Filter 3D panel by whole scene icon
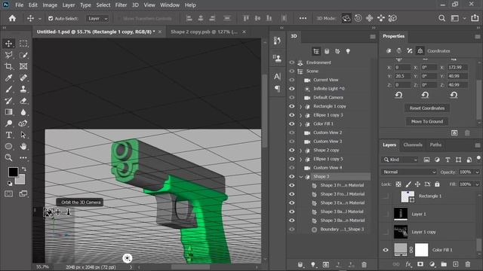This screenshot has width=483, height=271. (316, 51)
